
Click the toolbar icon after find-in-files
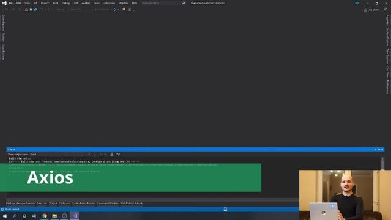pyautogui.click(x=130, y=10)
